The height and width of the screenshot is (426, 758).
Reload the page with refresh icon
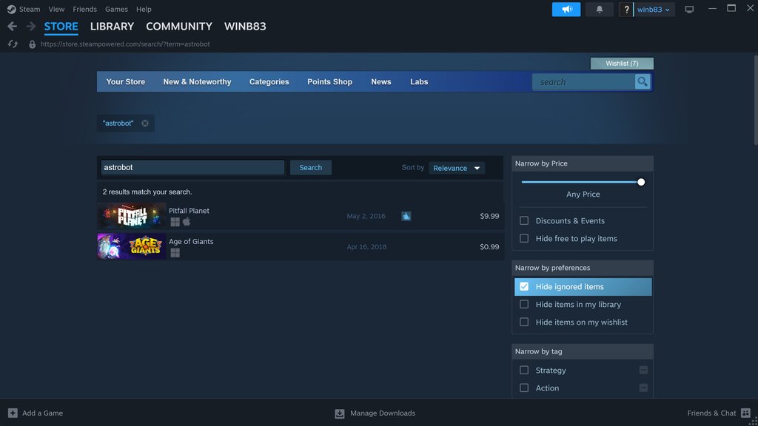[x=13, y=44]
